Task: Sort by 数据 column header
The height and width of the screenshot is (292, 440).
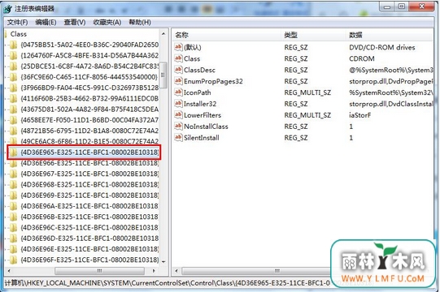Action: [x=390, y=35]
